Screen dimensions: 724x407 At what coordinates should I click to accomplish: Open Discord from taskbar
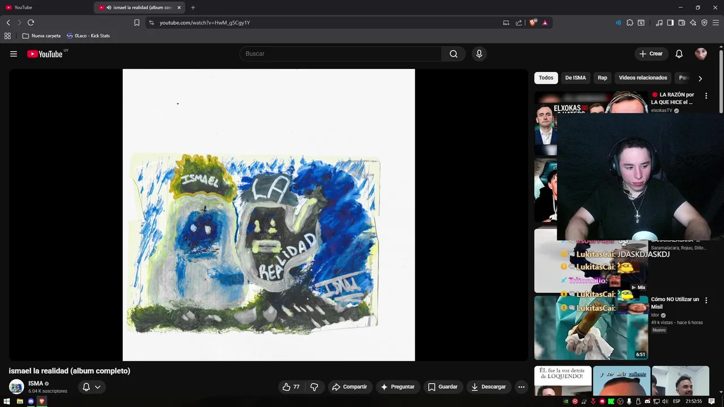click(31, 401)
